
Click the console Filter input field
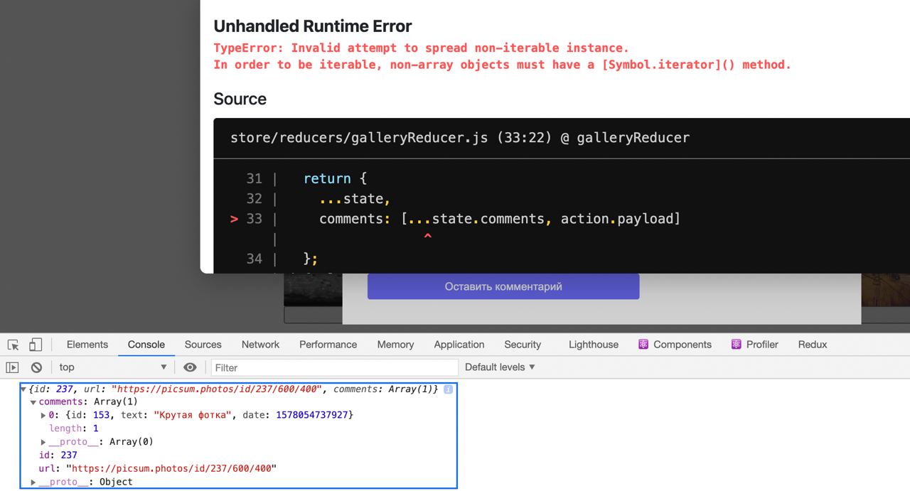coord(334,367)
